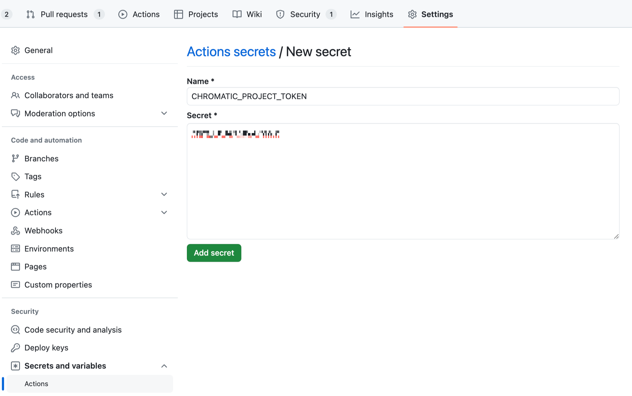Click the Projects table icon
Screen dimensions: 632x396
(178, 14)
